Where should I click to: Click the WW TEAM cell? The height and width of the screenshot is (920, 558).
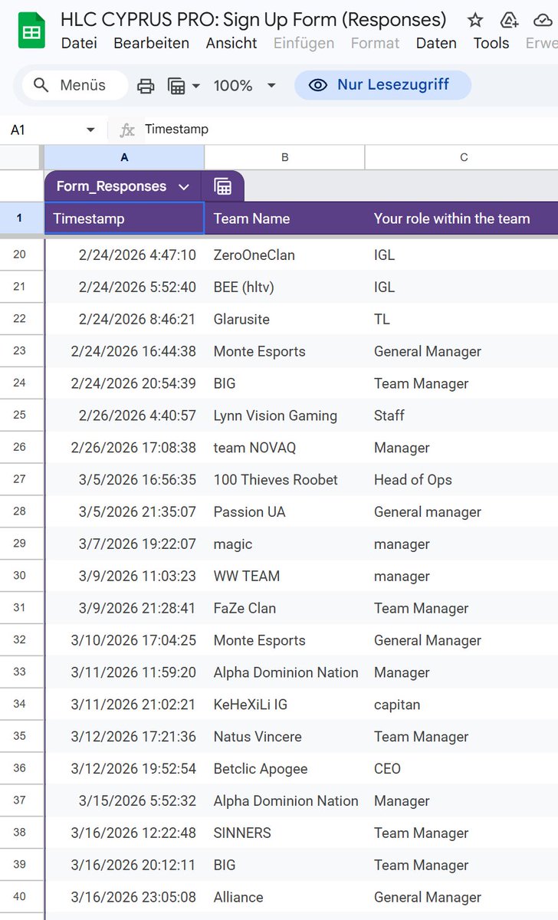click(284, 576)
